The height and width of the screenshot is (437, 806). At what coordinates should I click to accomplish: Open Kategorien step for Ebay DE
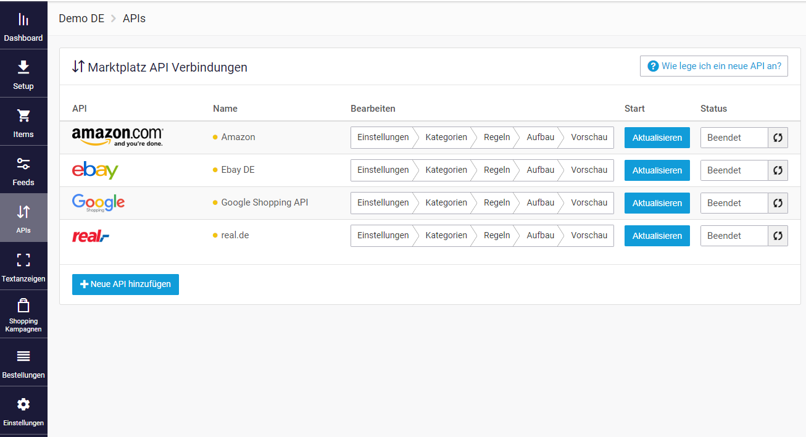(x=446, y=170)
